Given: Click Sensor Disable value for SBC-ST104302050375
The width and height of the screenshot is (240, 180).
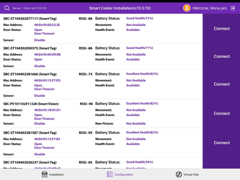Looking at the screenshot, I should click(40, 66).
